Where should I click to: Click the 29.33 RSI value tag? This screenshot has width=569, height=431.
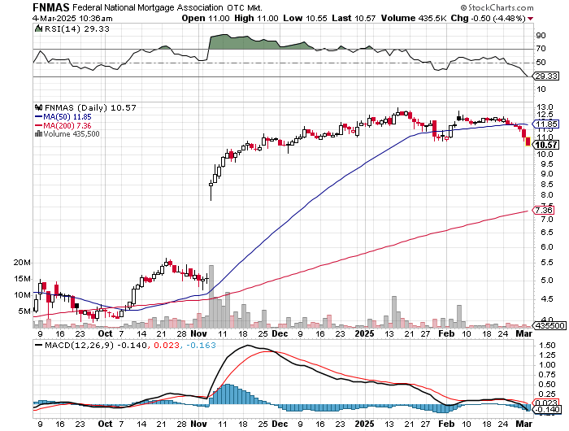coord(546,76)
